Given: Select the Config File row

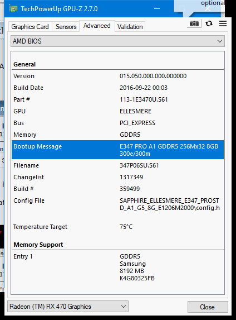Looking at the screenshot, I should [x=117, y=204].
